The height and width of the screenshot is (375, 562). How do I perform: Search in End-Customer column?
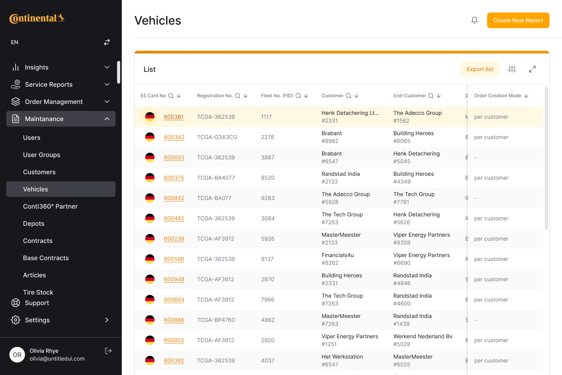pyautogui.click(x=431, y=96)
